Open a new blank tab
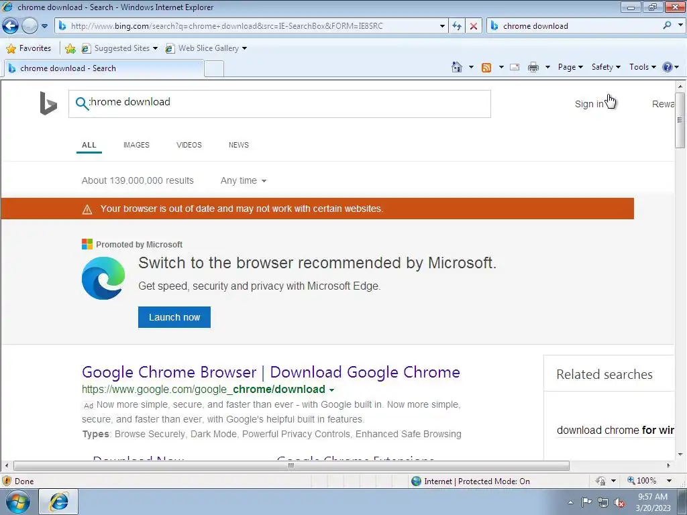Screen dimensions: 687x515 214,69
